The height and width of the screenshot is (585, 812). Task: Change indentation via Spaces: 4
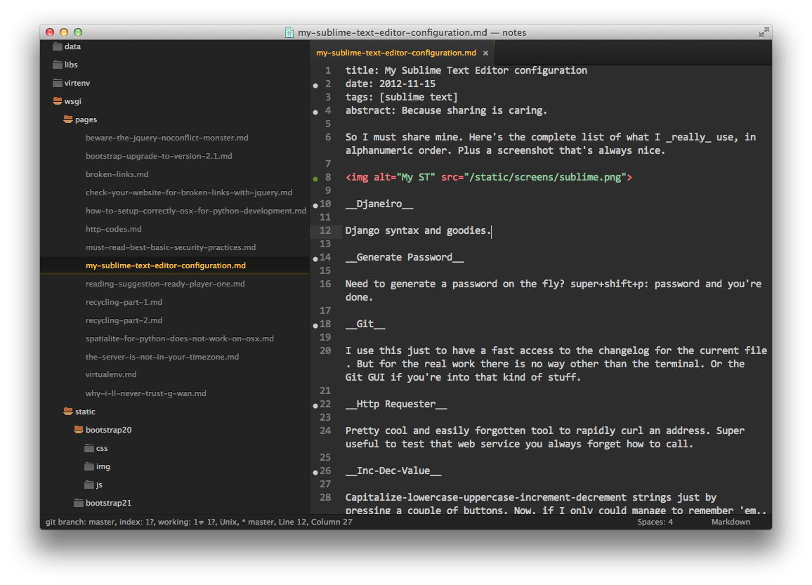click(655, 522)
